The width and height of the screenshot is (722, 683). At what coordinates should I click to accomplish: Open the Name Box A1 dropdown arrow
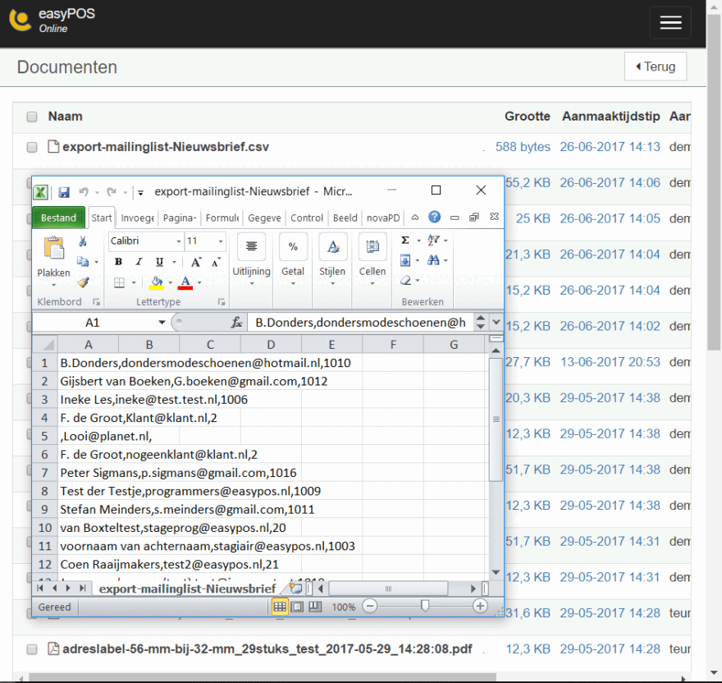pos(162,323)
